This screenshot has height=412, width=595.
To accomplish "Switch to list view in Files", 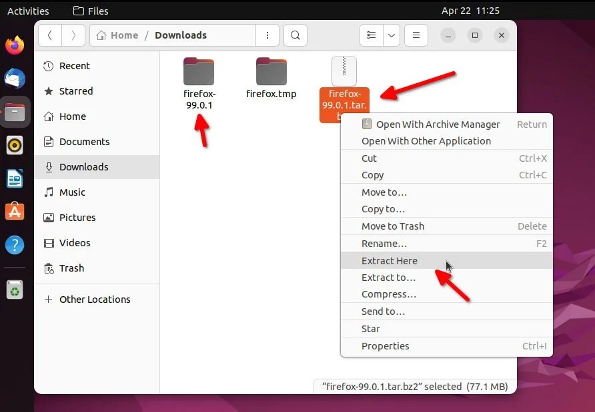I will point(372,35).
